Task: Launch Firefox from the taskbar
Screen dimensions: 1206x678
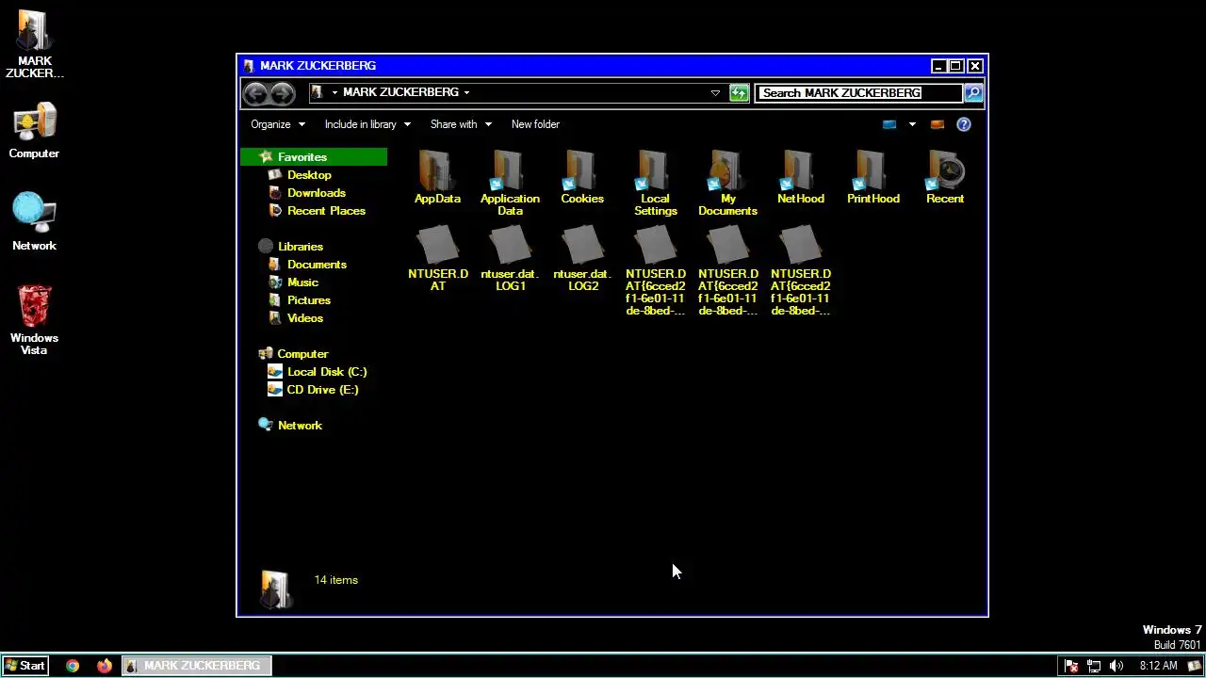Action: click(104, 666)
